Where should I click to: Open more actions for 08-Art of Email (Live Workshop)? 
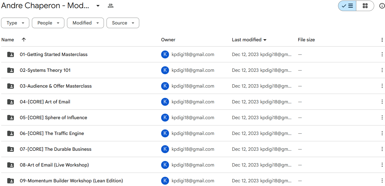coord(382,165)
